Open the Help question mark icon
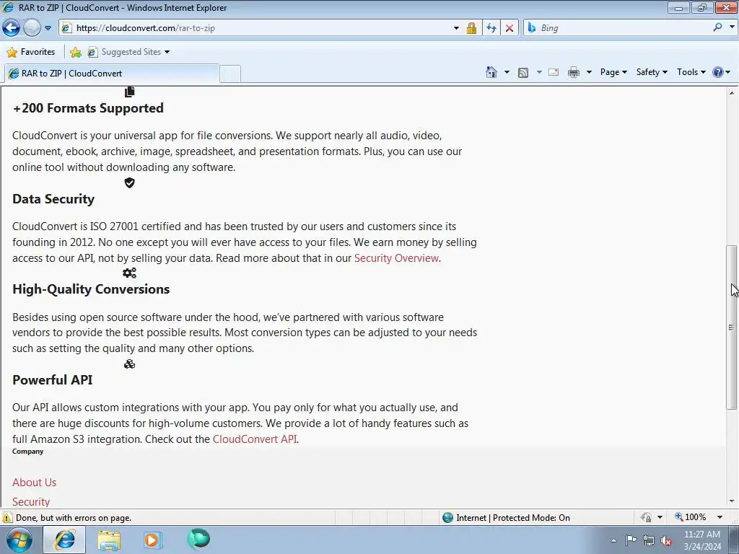The height and width of the screenshot is (554, 739). (718, 72)
